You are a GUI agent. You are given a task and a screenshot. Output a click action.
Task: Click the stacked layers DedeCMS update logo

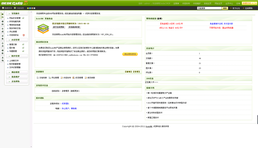43,29
